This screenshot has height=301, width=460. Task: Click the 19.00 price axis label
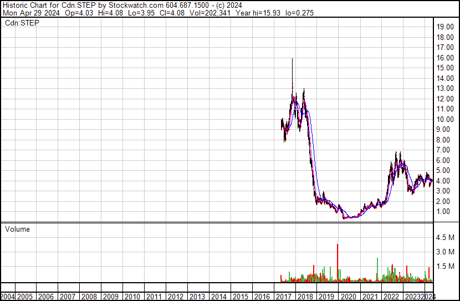[445, 27]
